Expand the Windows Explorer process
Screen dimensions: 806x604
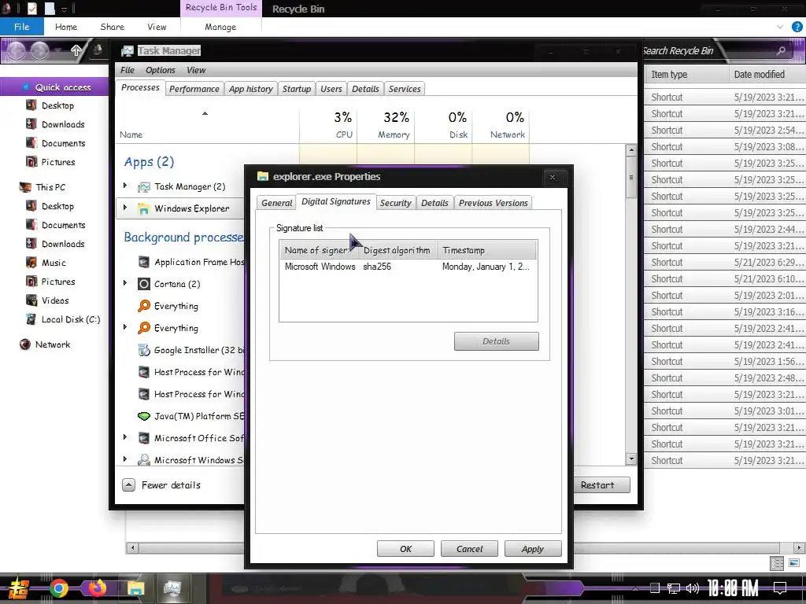pyautogui.click(x=125, y=208)
